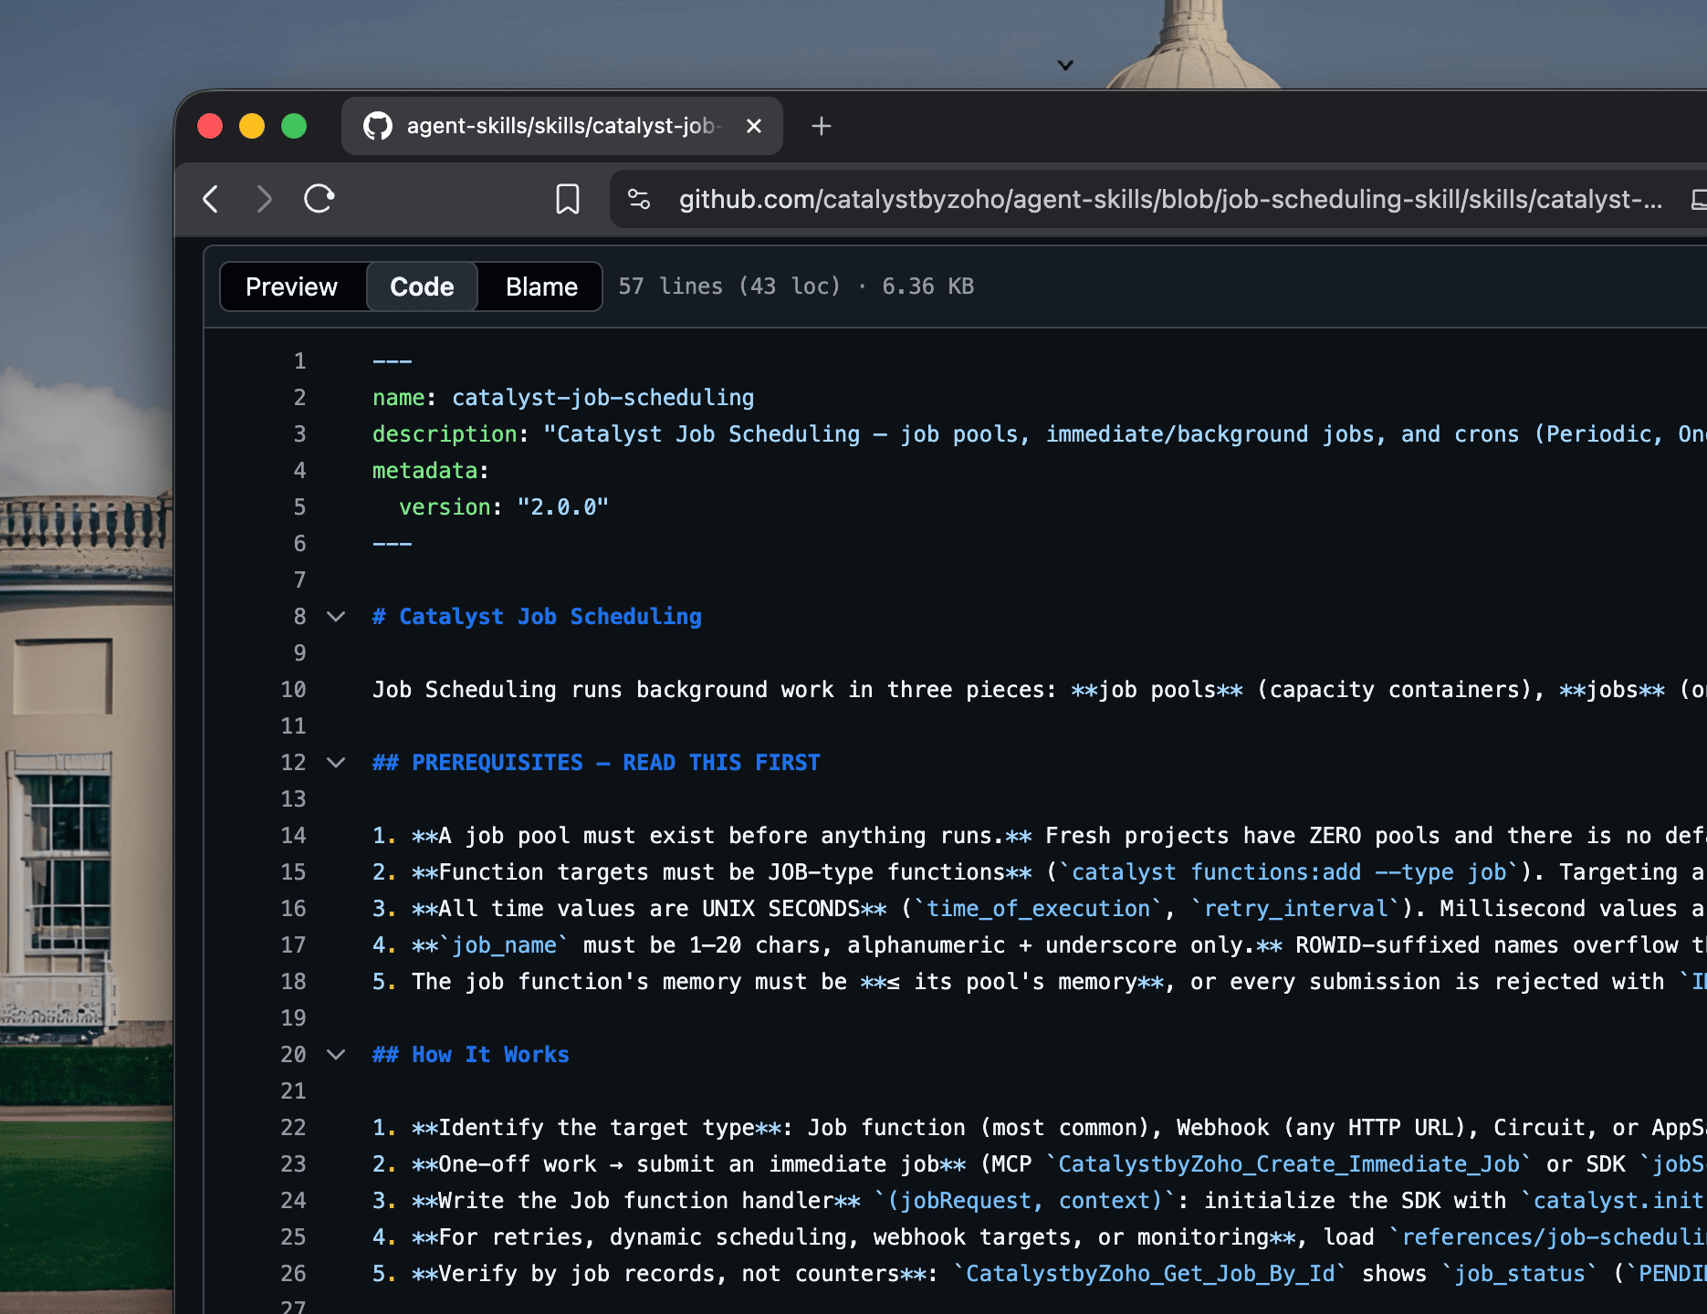Click 'CatalystbyZoho_Create_Immediate_Job' code text

tap(1289, 1164)
